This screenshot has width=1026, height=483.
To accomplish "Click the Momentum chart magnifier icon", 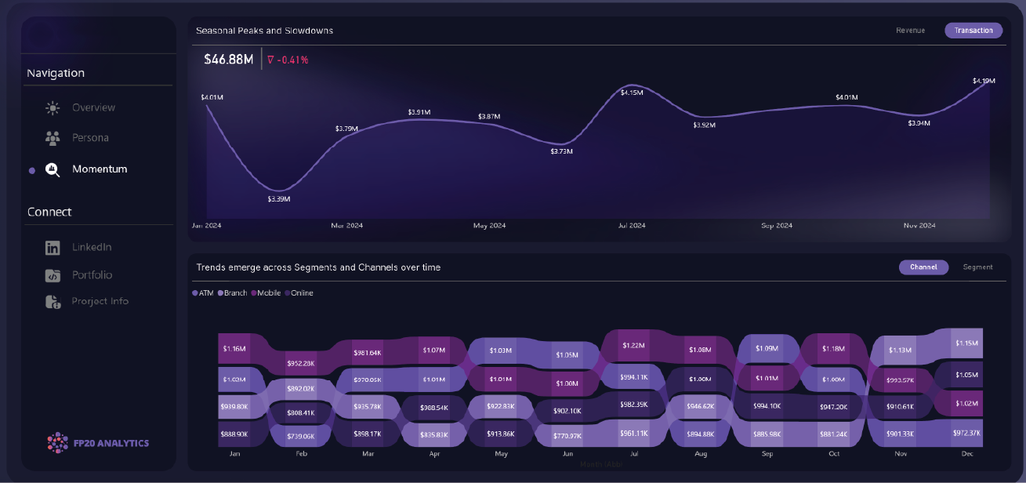I will (53, 169).
